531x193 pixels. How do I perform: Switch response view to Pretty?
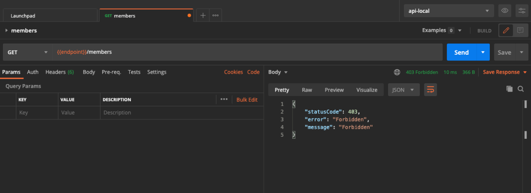click(x=282, y=89)
